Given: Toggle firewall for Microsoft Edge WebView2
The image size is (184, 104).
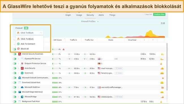Looking at the screenshot, I should (x=14, y=92).
